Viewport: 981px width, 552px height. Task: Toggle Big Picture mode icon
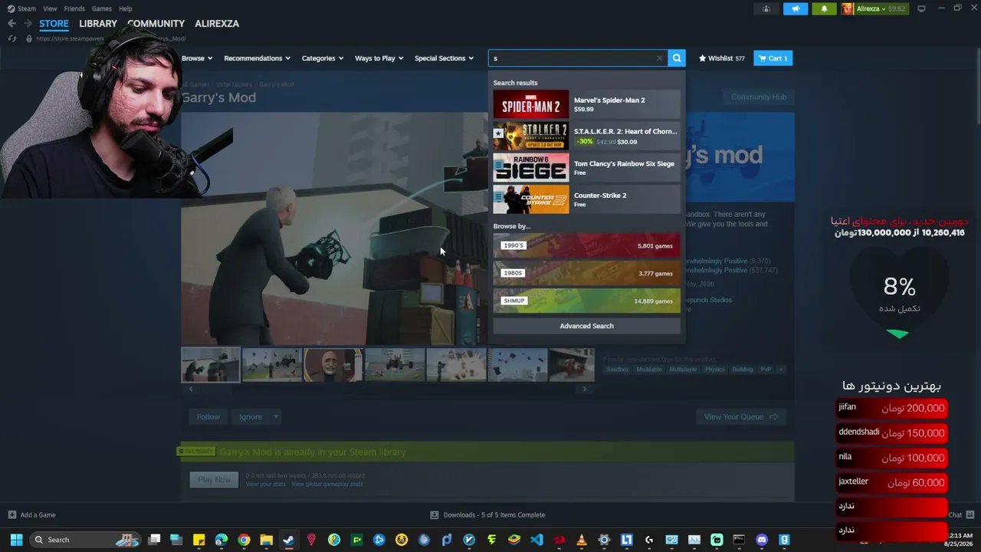point(921,8)
